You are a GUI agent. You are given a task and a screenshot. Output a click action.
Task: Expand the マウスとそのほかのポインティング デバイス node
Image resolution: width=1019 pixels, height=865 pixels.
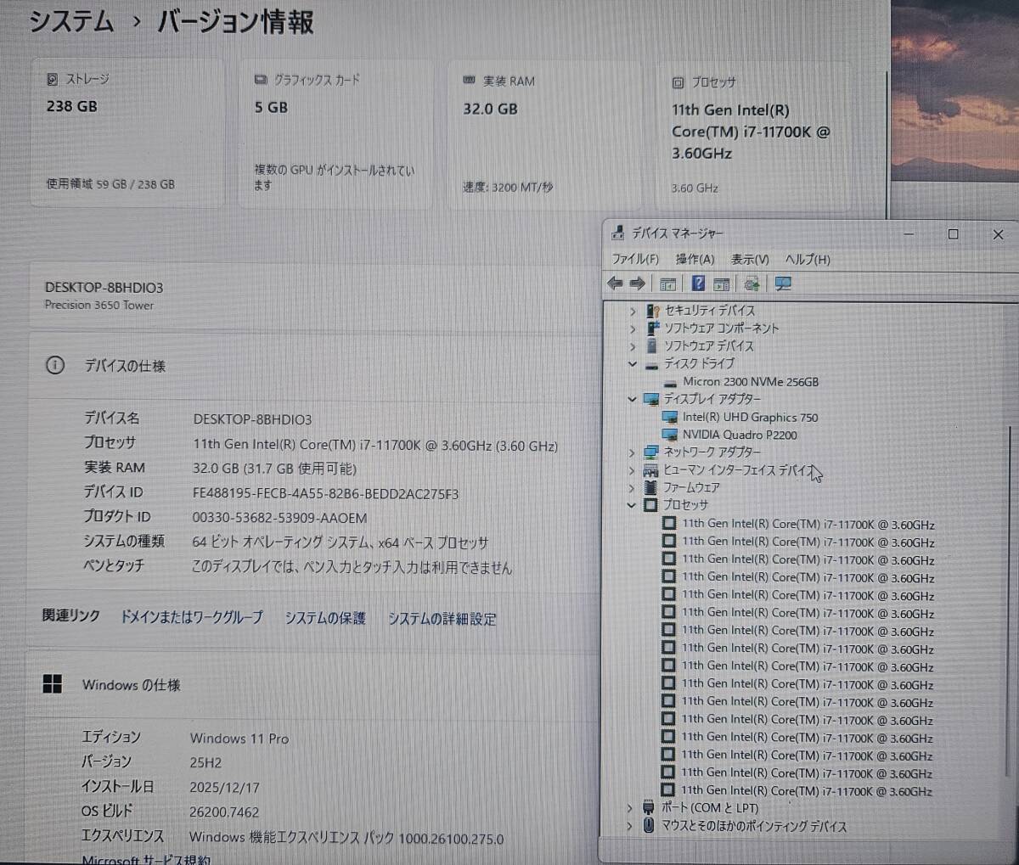point(629,826)
